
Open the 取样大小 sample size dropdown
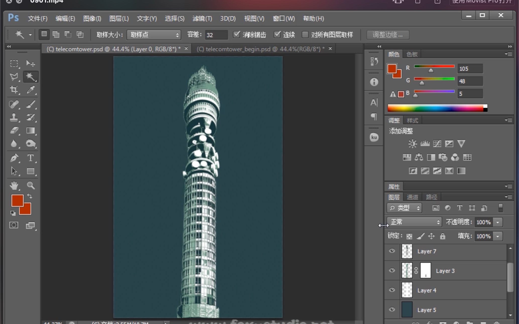click(x=154, y=35)
